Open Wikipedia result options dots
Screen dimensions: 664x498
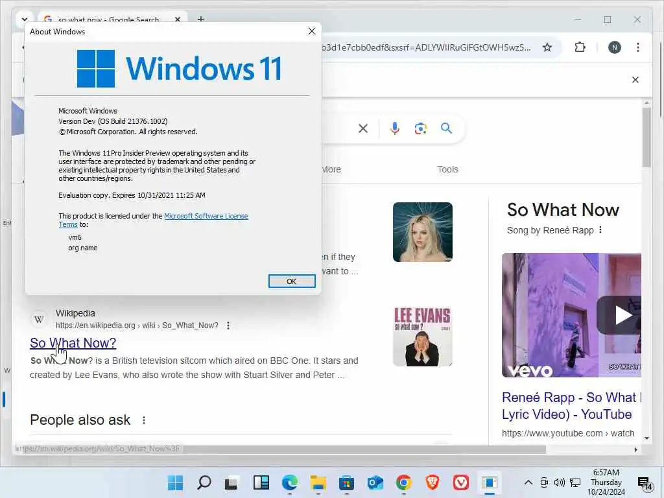pos(228,326)
